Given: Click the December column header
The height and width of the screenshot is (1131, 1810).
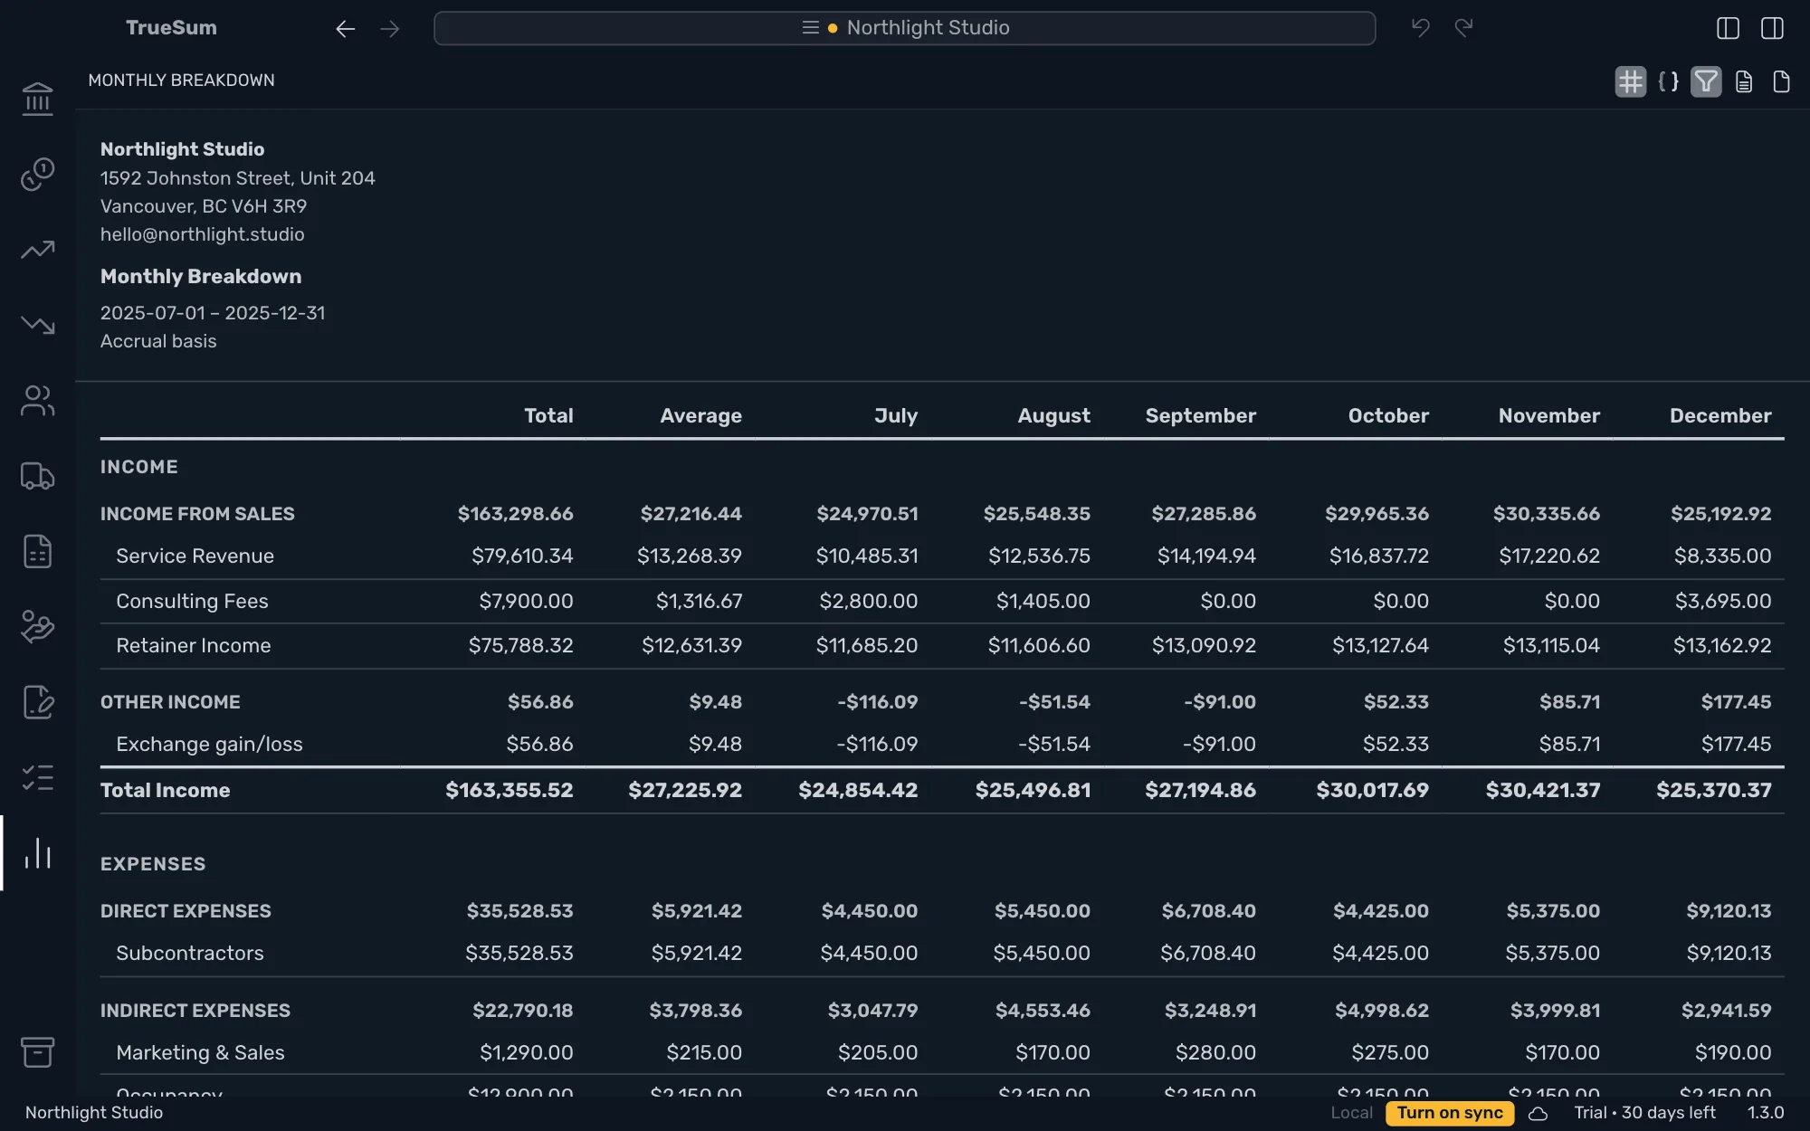Looking at the screenshot, I should click(1720, 415).
